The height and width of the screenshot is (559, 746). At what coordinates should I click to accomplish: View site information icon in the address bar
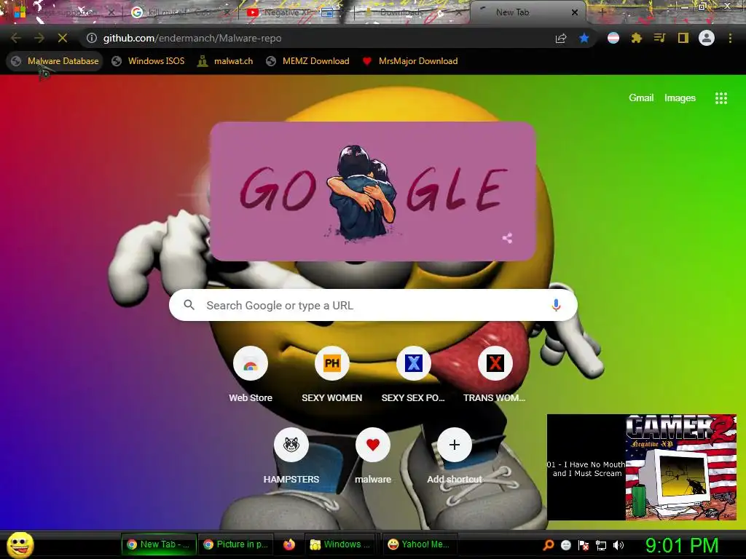pos(92,38)
